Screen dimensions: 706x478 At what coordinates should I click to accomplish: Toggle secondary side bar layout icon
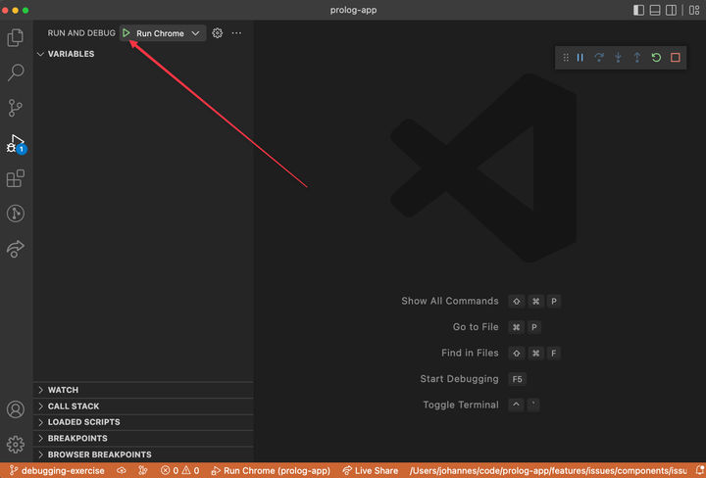(x=671, y=10)
